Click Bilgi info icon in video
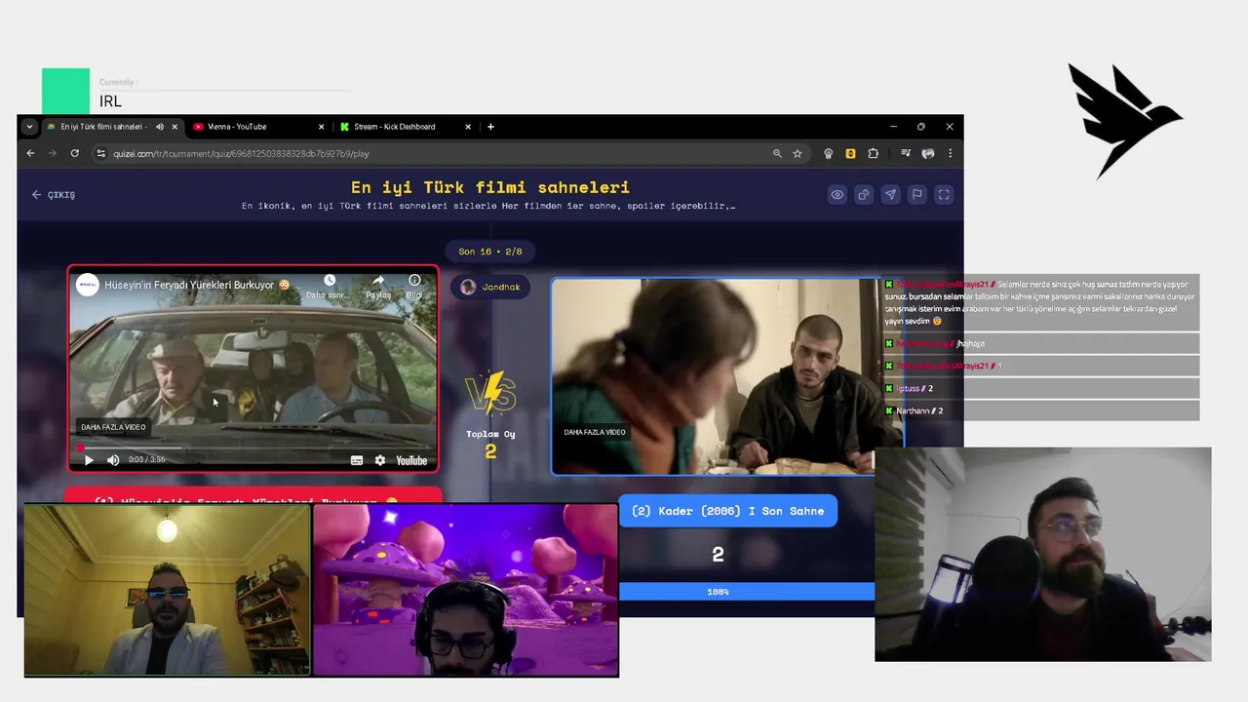Screen dimensions: 1248x702 414,281
